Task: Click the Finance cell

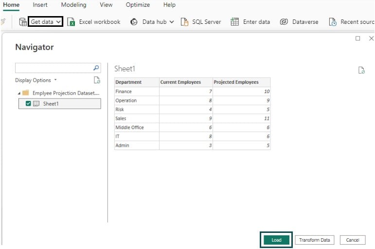Action: [x=137, y=91]
